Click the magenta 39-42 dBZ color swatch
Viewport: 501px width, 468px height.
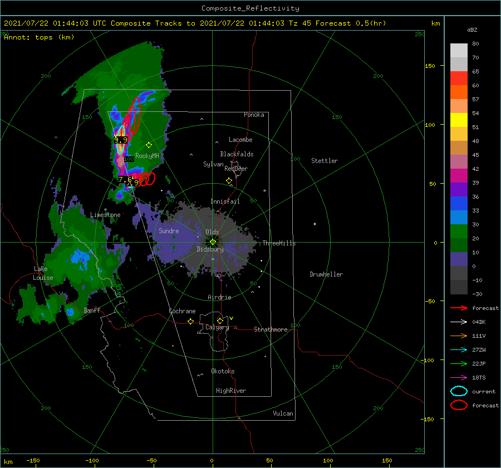[459, 176]
